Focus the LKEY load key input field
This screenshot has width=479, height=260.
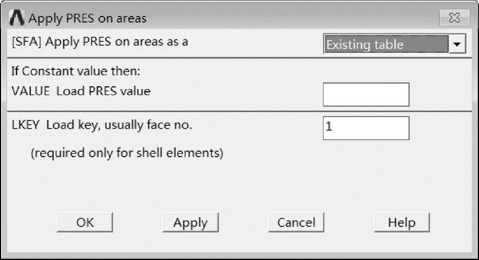(x=366, y=128)
